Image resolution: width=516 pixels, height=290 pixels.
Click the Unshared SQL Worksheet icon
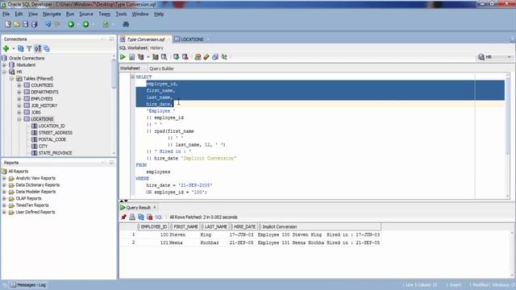click(x=198, y=57)
